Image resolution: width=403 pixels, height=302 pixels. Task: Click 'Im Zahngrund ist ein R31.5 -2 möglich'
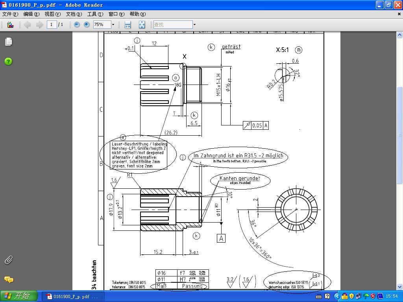(x=238, y=156)
